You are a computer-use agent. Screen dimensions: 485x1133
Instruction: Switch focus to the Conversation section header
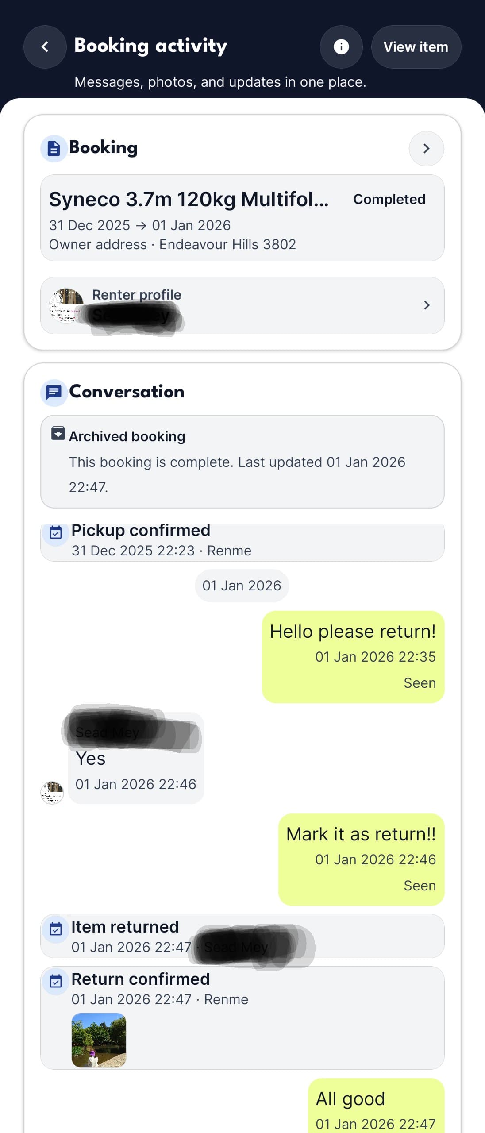point(127,391)
